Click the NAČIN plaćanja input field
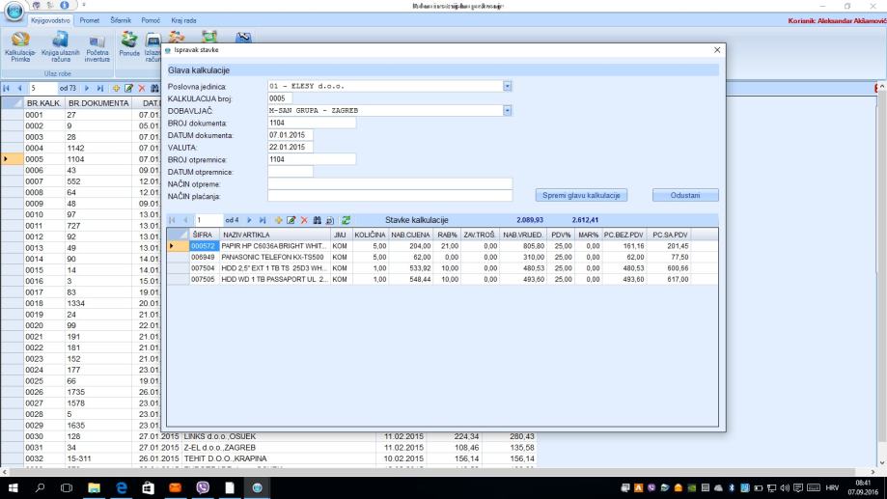This screenshot has width=887, height=499. coord(389,196)
